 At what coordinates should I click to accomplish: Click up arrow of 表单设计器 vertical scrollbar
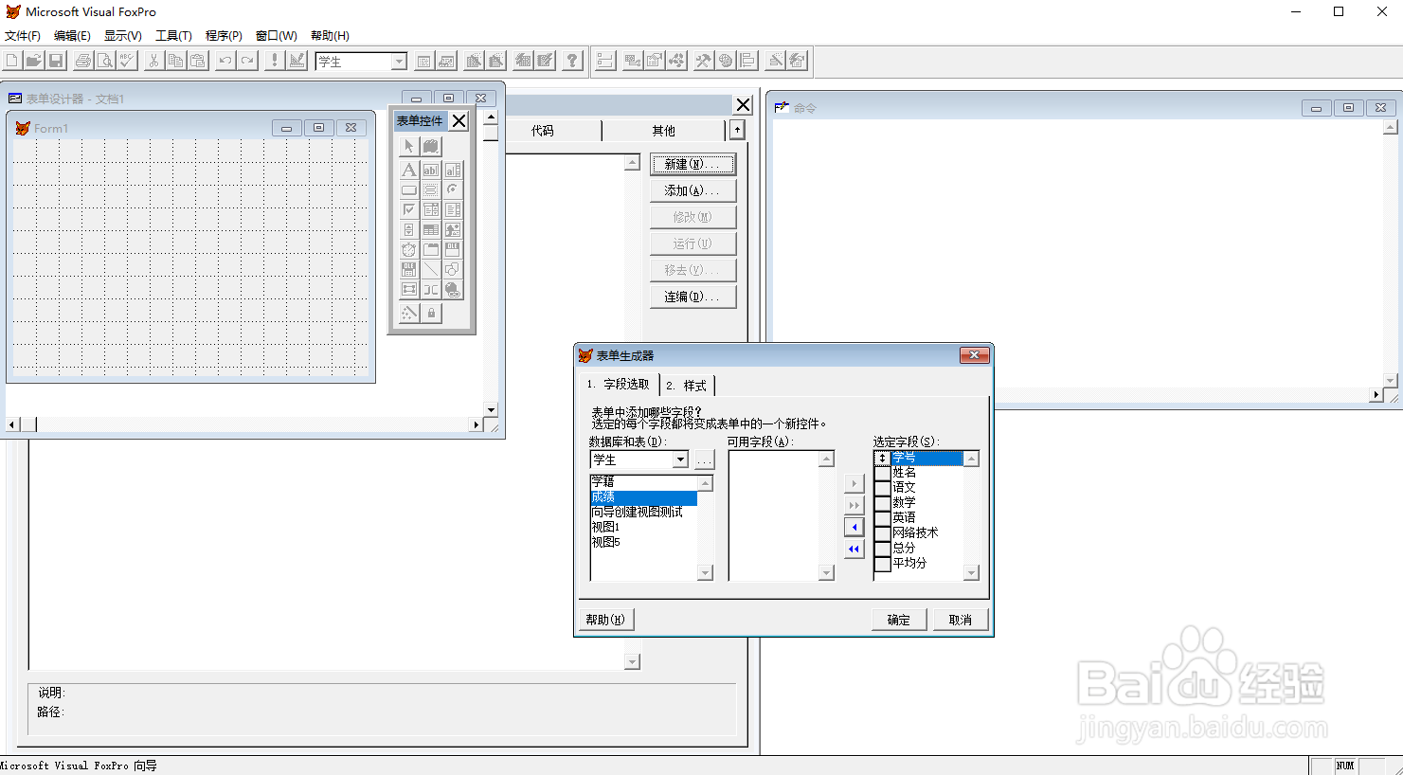click(491, 117)
